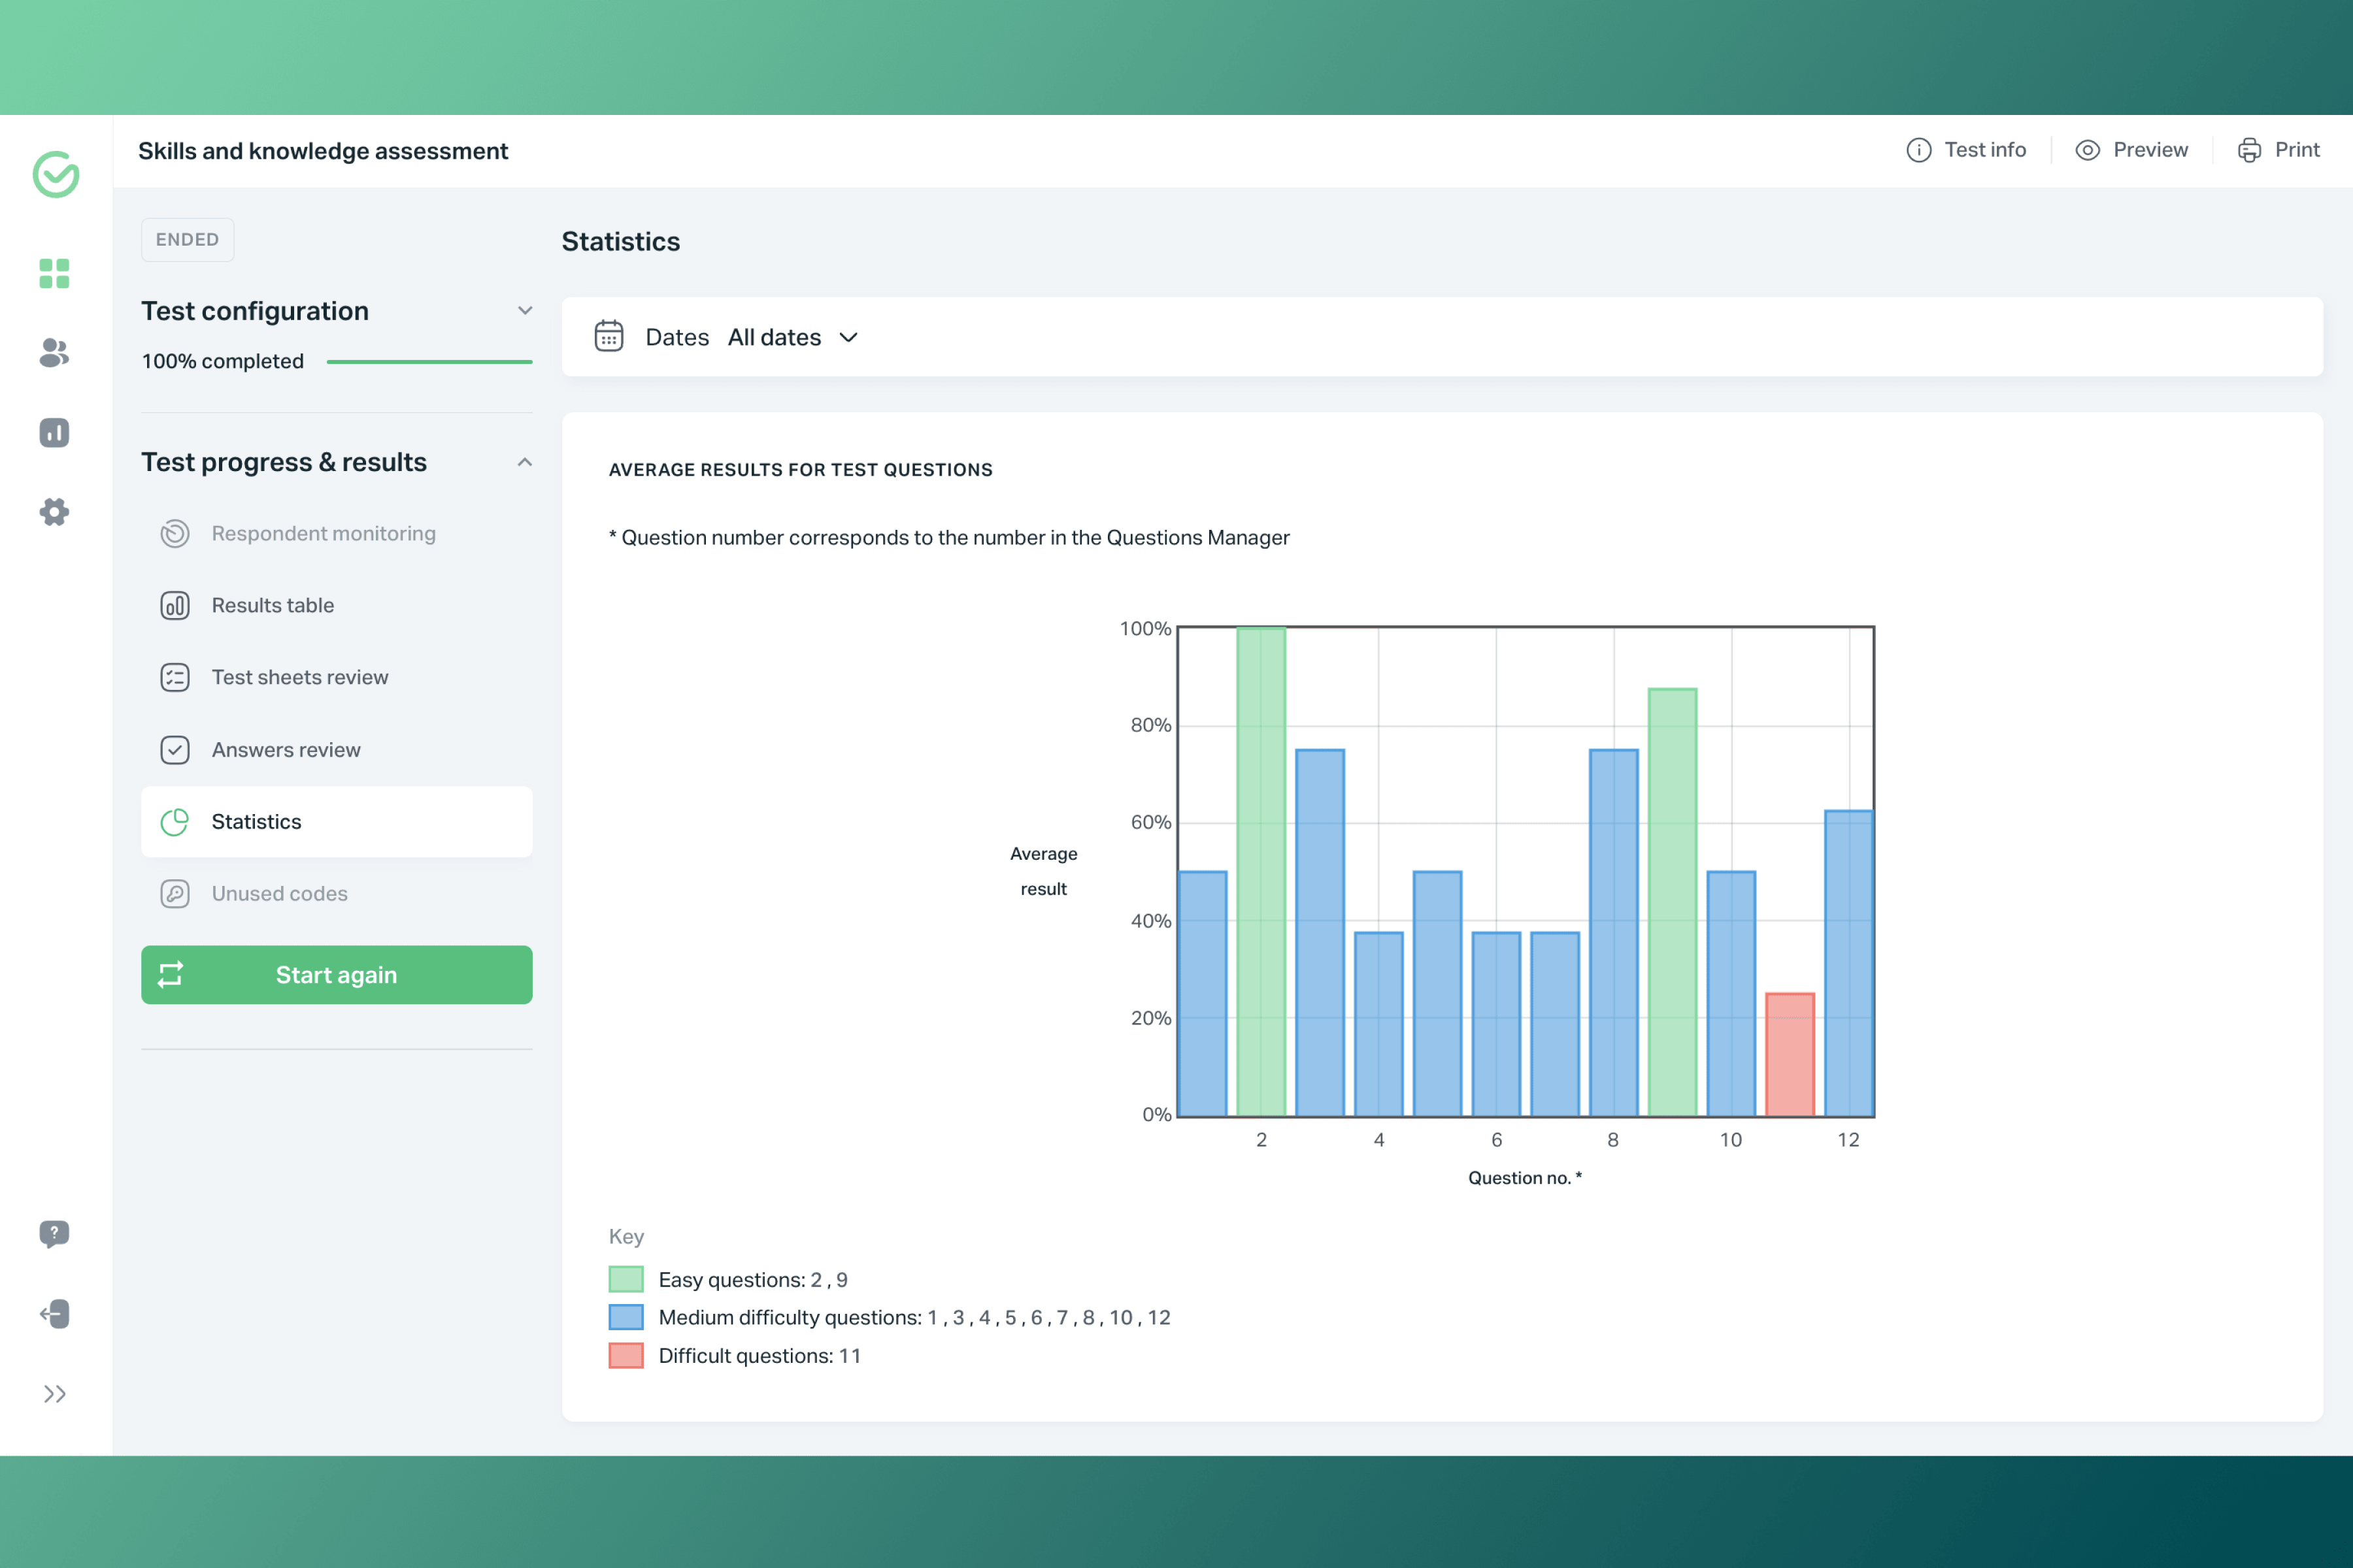Open Test sheets review
2353x1568 pixels.
299,677
